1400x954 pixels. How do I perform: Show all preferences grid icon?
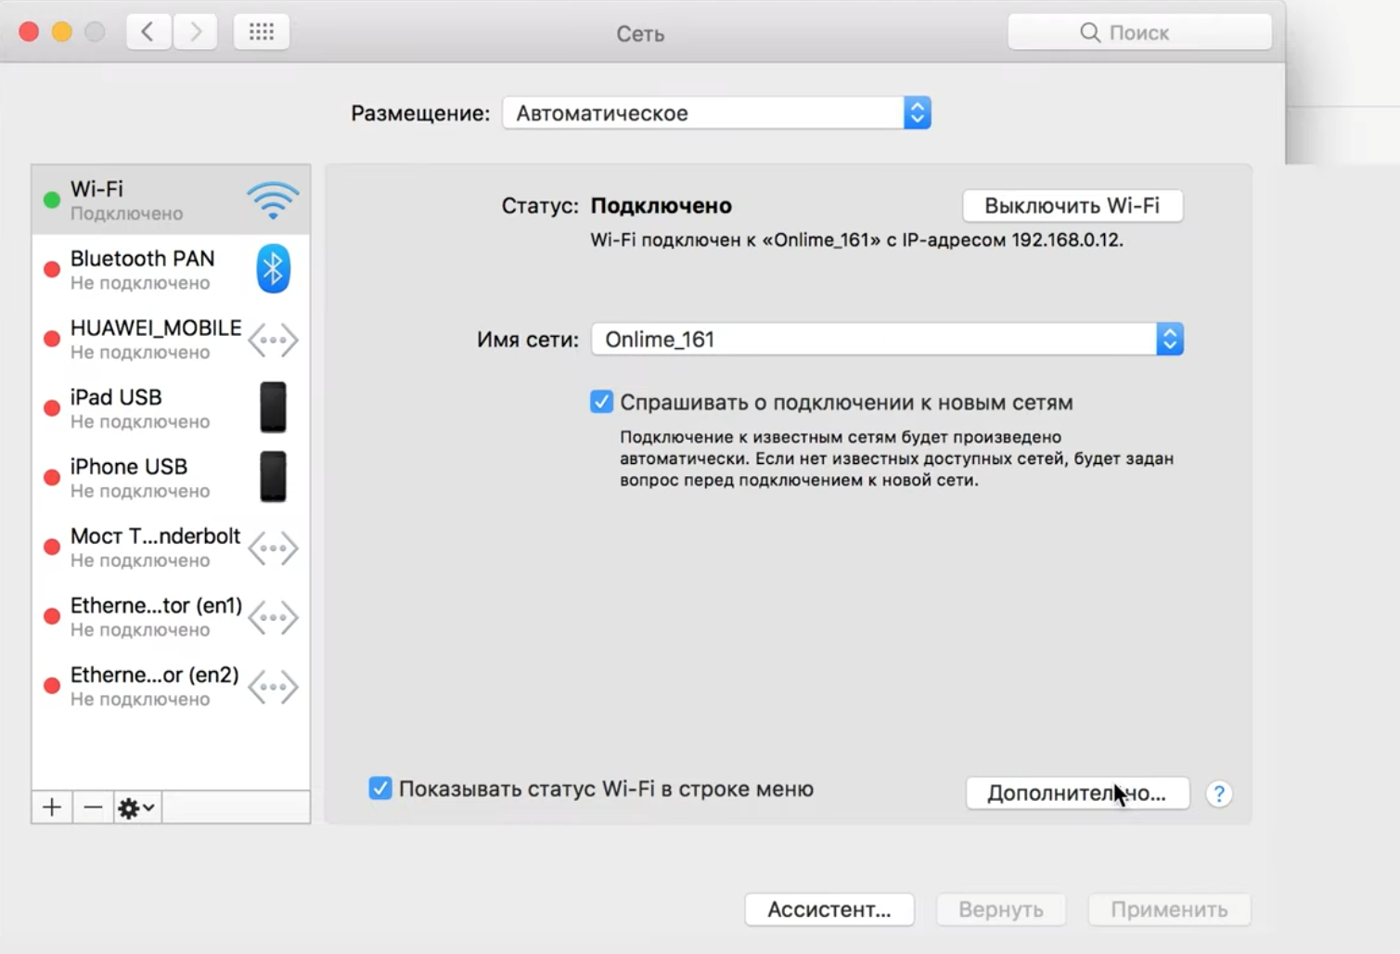pos(262,32)
